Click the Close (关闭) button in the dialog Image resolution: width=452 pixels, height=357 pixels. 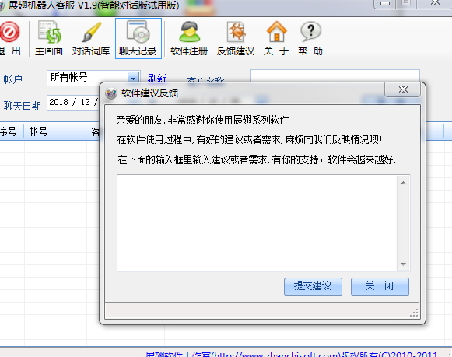point(380,286)
